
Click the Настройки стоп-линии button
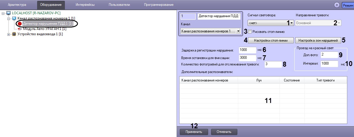(x=271, y=40)
